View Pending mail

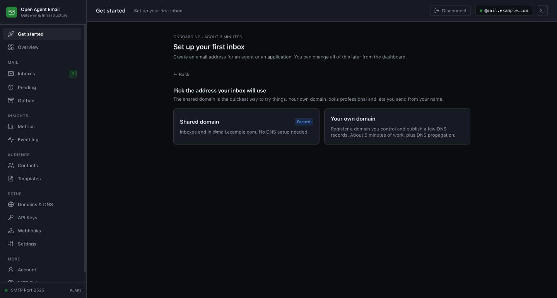pyautogui.click(x=42, y=88)
